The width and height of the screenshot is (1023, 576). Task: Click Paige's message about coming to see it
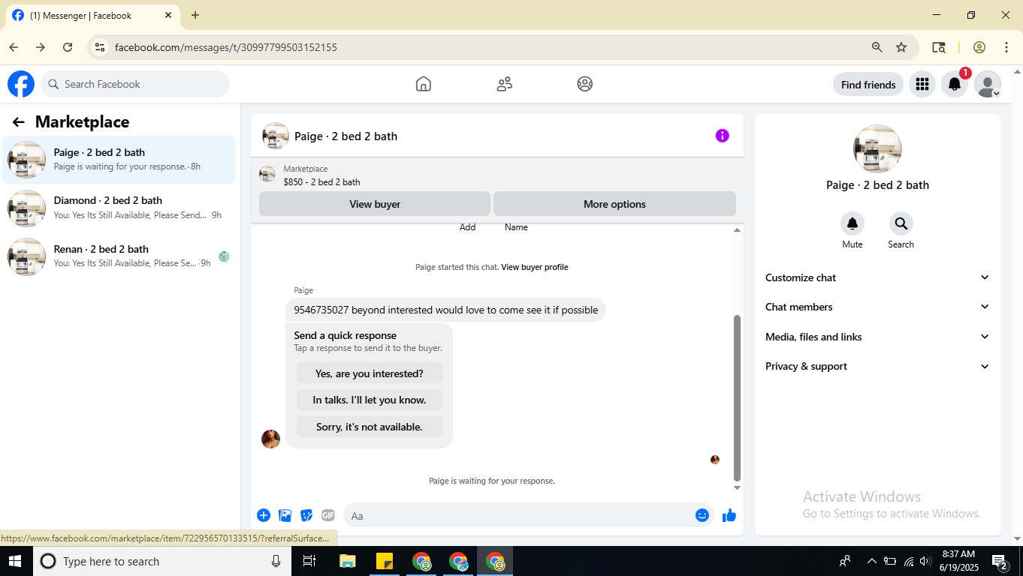445,310
